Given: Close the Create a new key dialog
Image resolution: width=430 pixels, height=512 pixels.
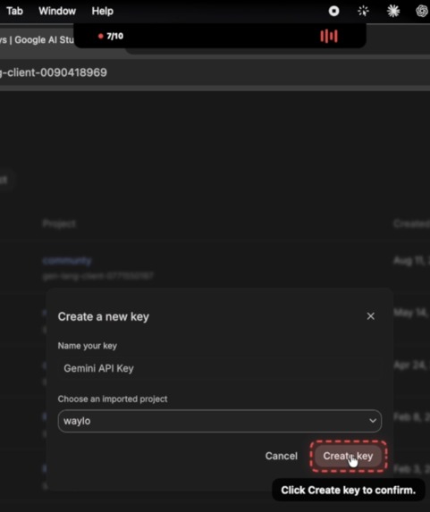Looking at the screenshot, I should (x=370, y=316).
